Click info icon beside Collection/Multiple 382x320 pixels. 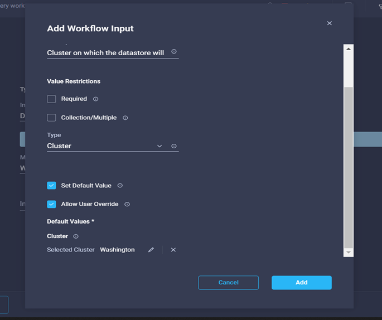pyautogui.click(x=125, y=118)
